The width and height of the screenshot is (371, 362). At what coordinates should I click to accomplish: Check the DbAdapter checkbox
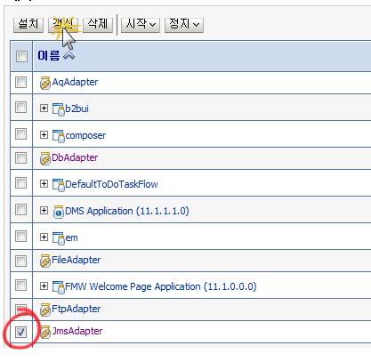(x=21, y=157)
